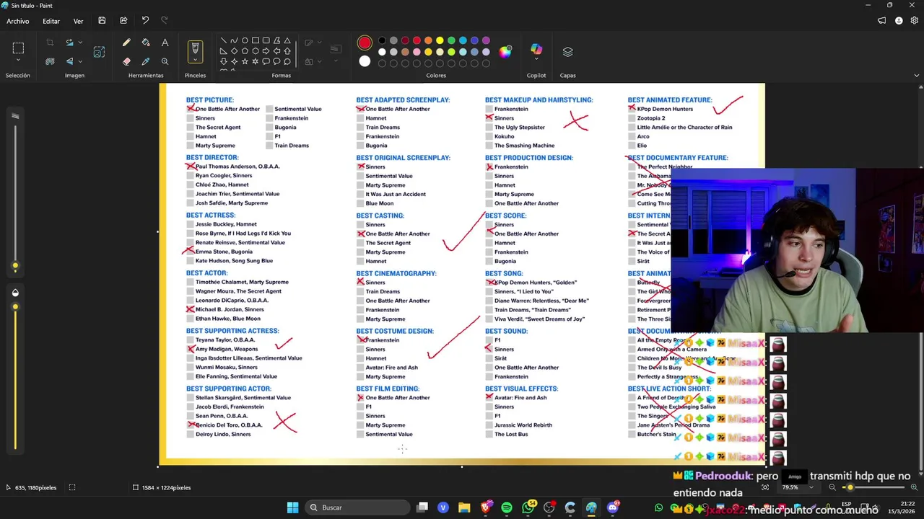Click the Remove background icon
Image resolution: width=924 pixels, height=519 pixels.
click(x=50, y=61)
